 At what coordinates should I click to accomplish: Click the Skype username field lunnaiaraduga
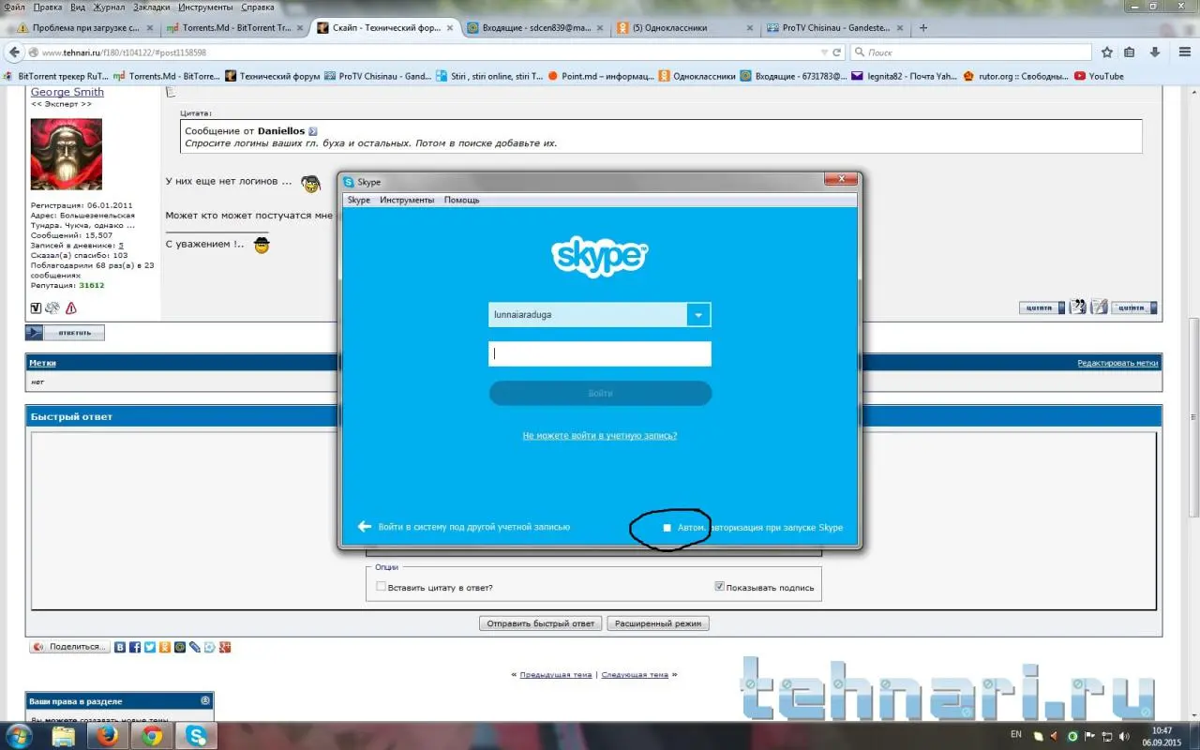point(588,315)
